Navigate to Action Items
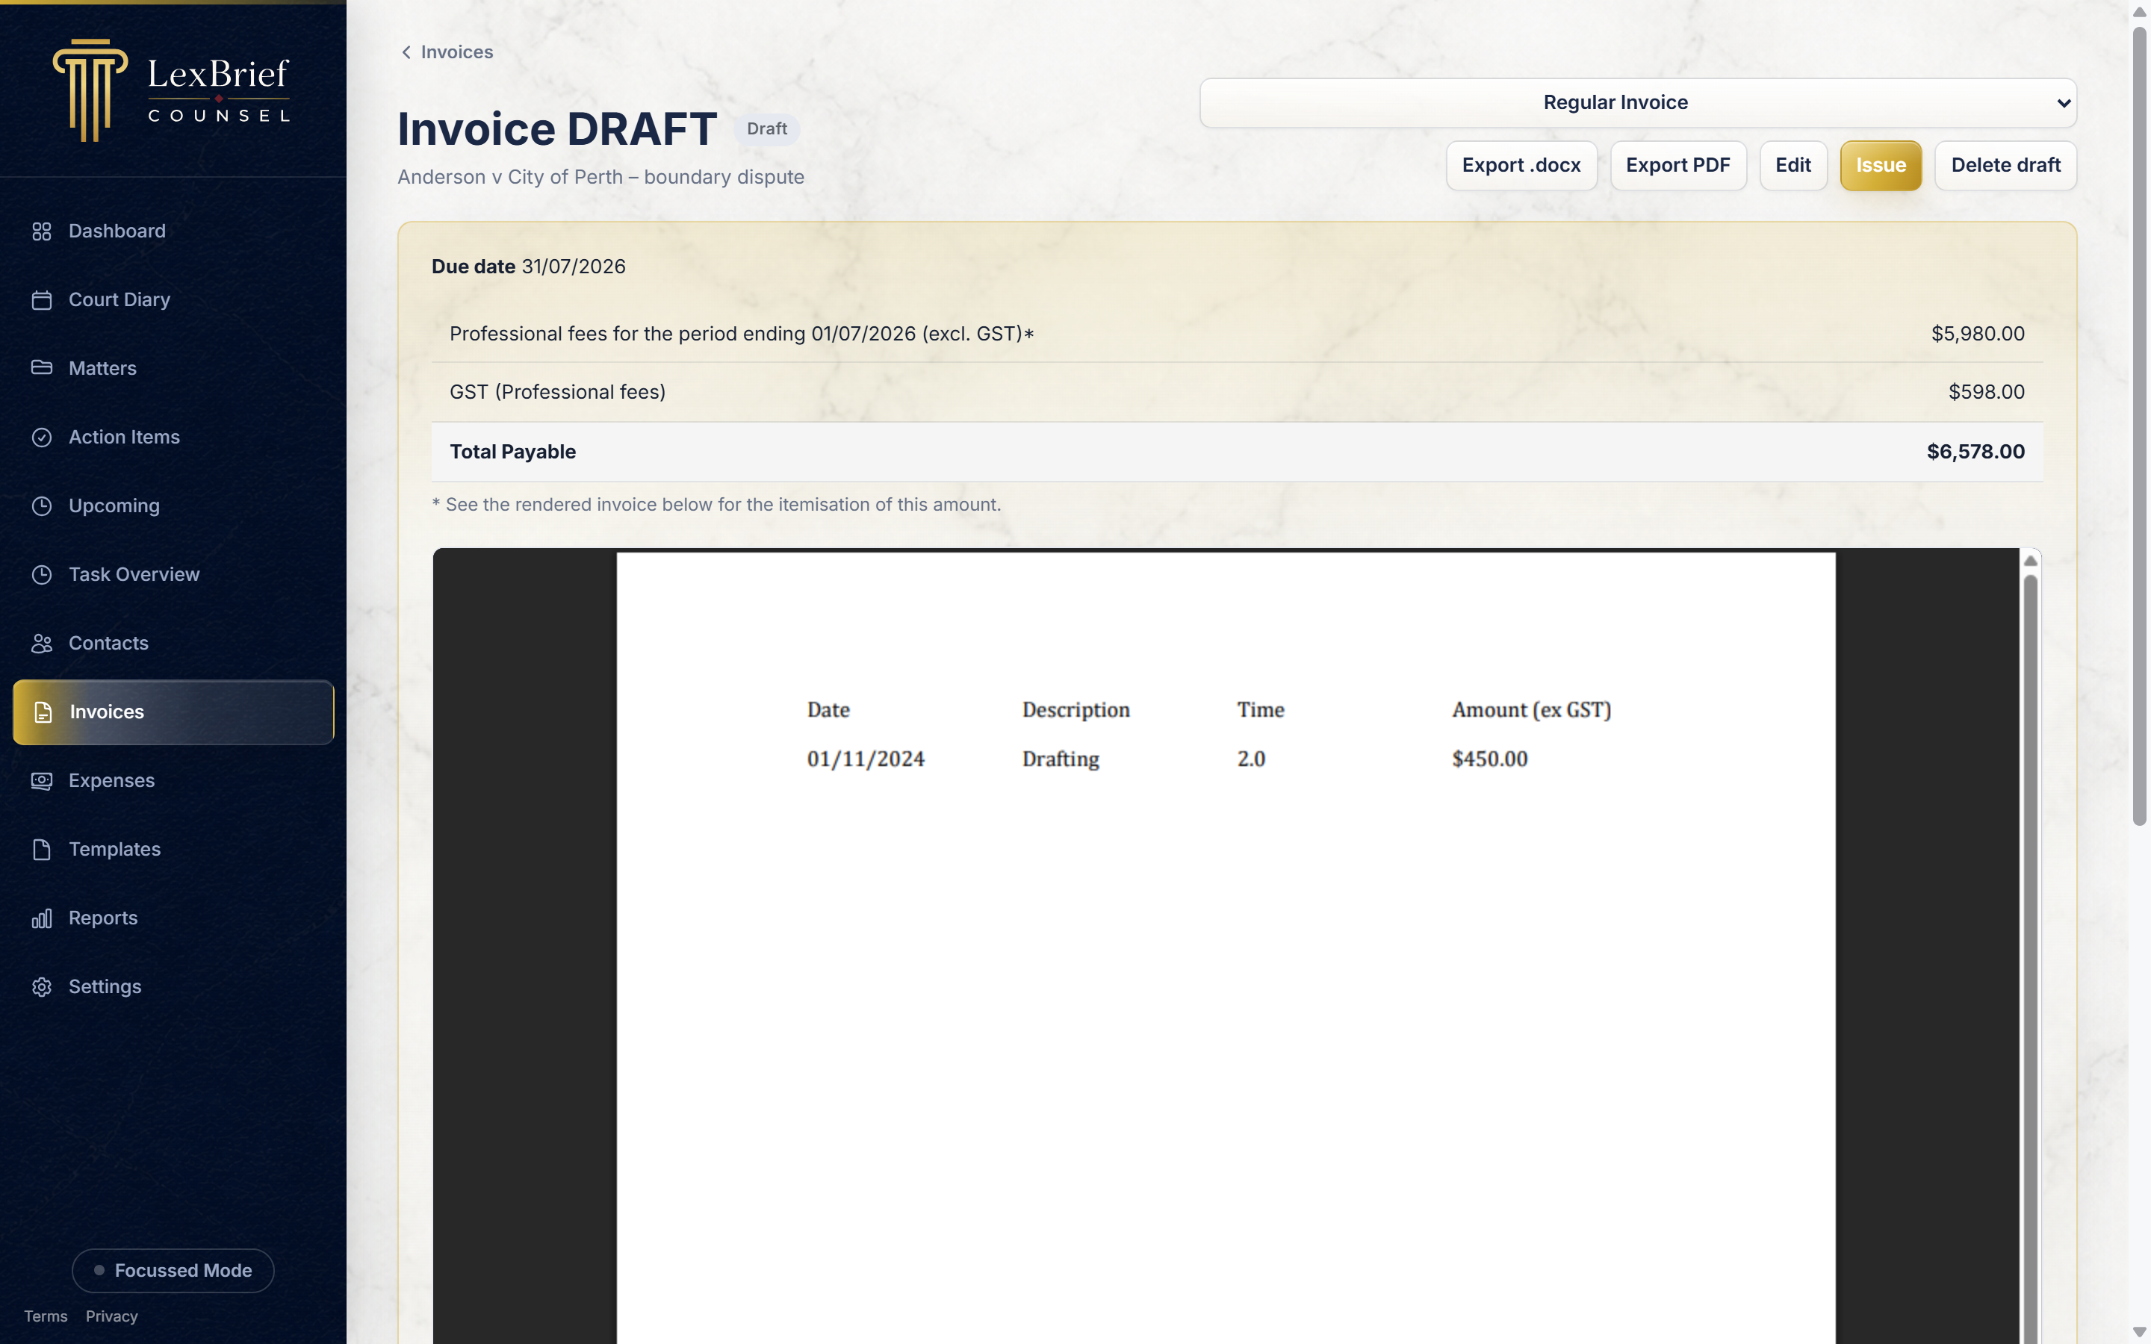2151x1344 pixels. click(173, 438)
